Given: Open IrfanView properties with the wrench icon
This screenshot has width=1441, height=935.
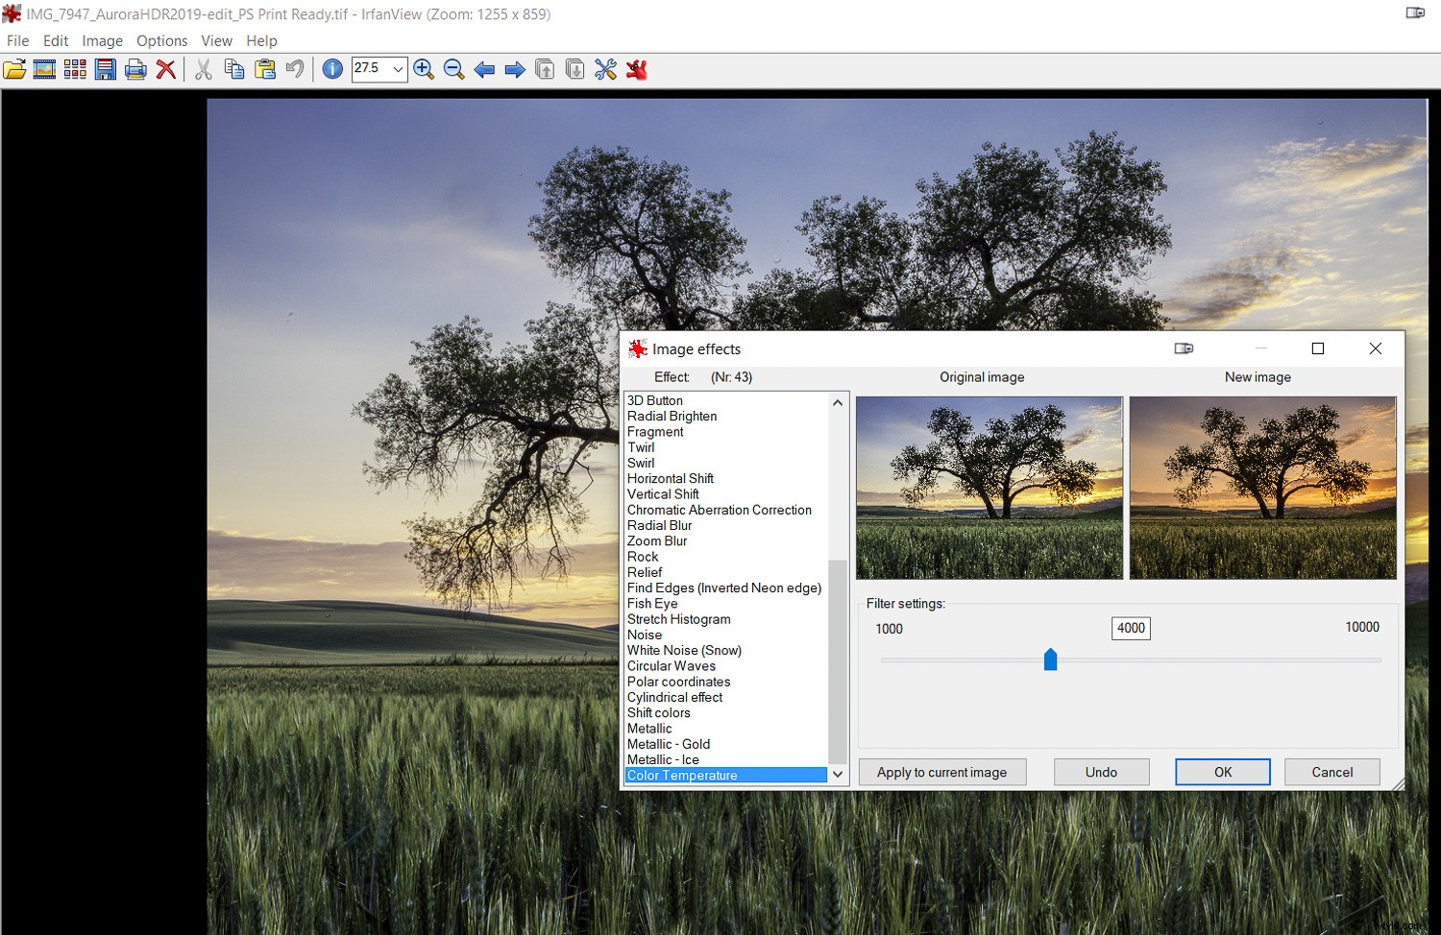Looking at the screenshot, I should (x=604, y=68).
